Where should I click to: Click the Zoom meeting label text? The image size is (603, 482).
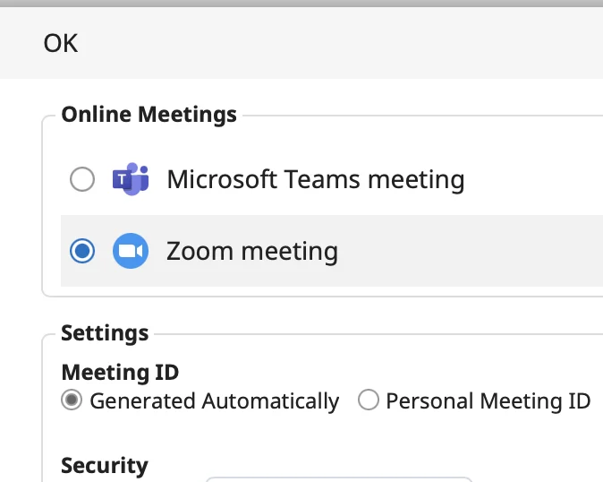point(252,252)
